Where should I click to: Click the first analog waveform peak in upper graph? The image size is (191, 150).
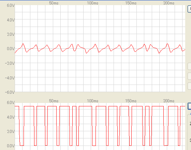[23, 44]
